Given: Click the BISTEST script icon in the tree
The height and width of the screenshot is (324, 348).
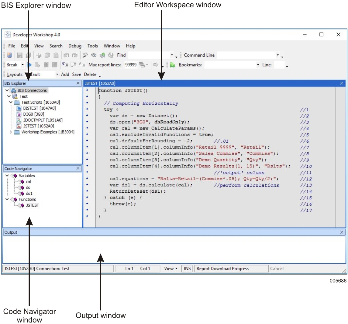Looking at the screenshot, I should [19, 108].
